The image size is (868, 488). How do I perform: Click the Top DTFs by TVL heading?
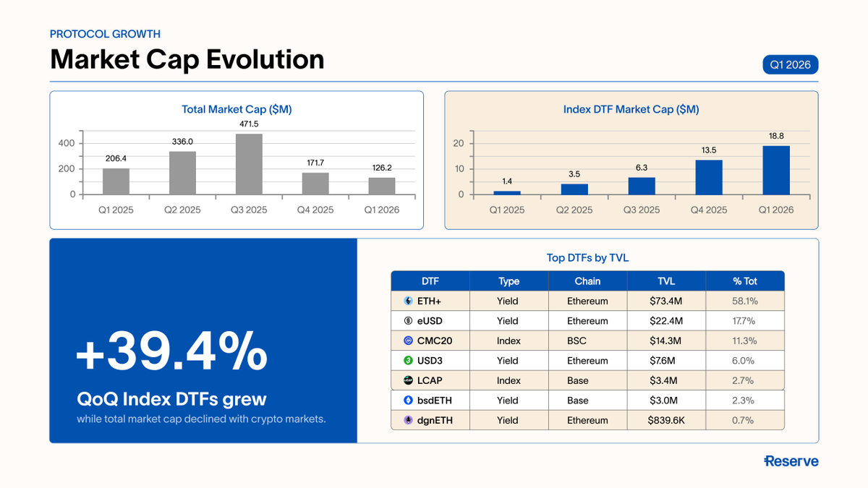click(x=587, y=257)
